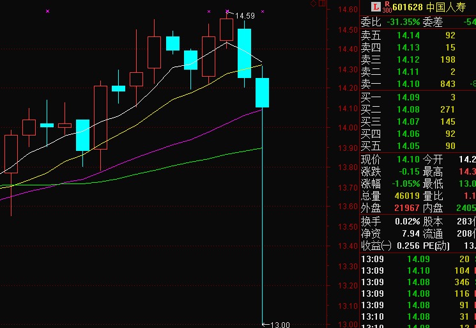Screen dimensions: 476x328
Task: Click the rightmost magenta x marker on chart
Action: (x=263, y=12)
